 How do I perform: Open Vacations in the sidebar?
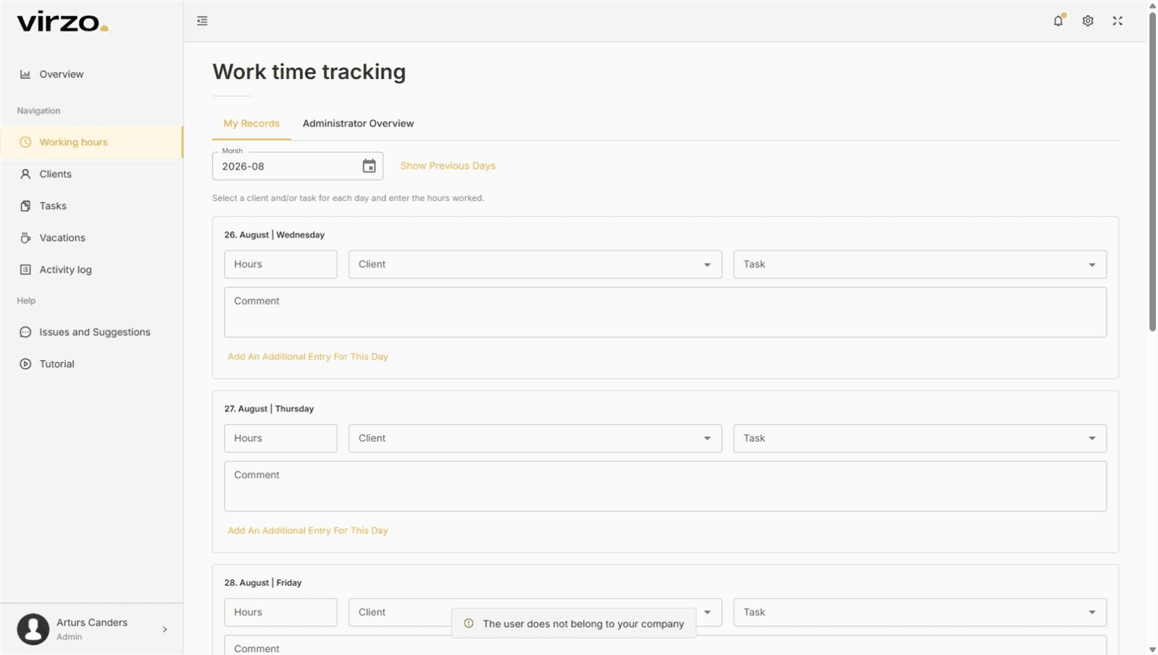tap(92, 238)
